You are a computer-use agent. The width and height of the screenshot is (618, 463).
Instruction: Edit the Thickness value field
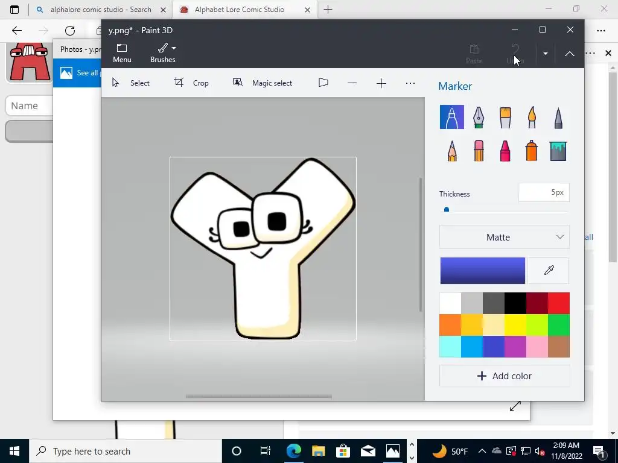[x=544, y=192]
